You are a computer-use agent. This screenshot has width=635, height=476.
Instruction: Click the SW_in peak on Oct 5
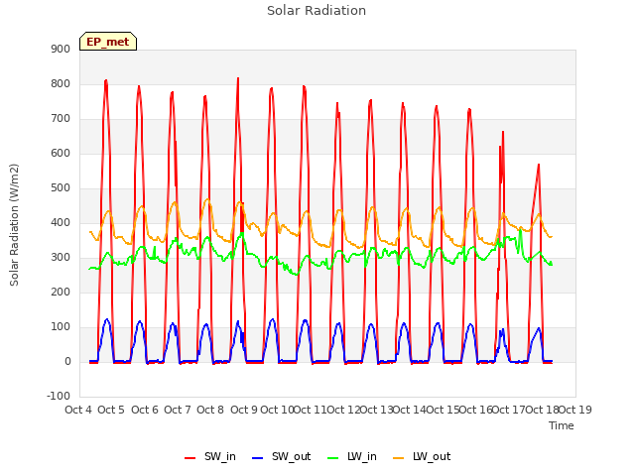(x=106, y=81)
